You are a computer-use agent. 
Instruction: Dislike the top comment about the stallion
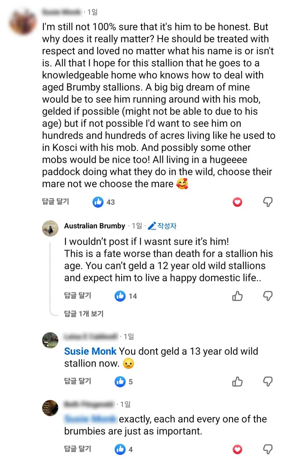pyautogui.click(x=268, y=202)
